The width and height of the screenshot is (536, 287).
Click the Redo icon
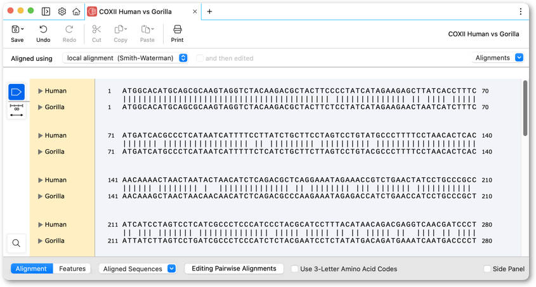click(x=69, y=29)
